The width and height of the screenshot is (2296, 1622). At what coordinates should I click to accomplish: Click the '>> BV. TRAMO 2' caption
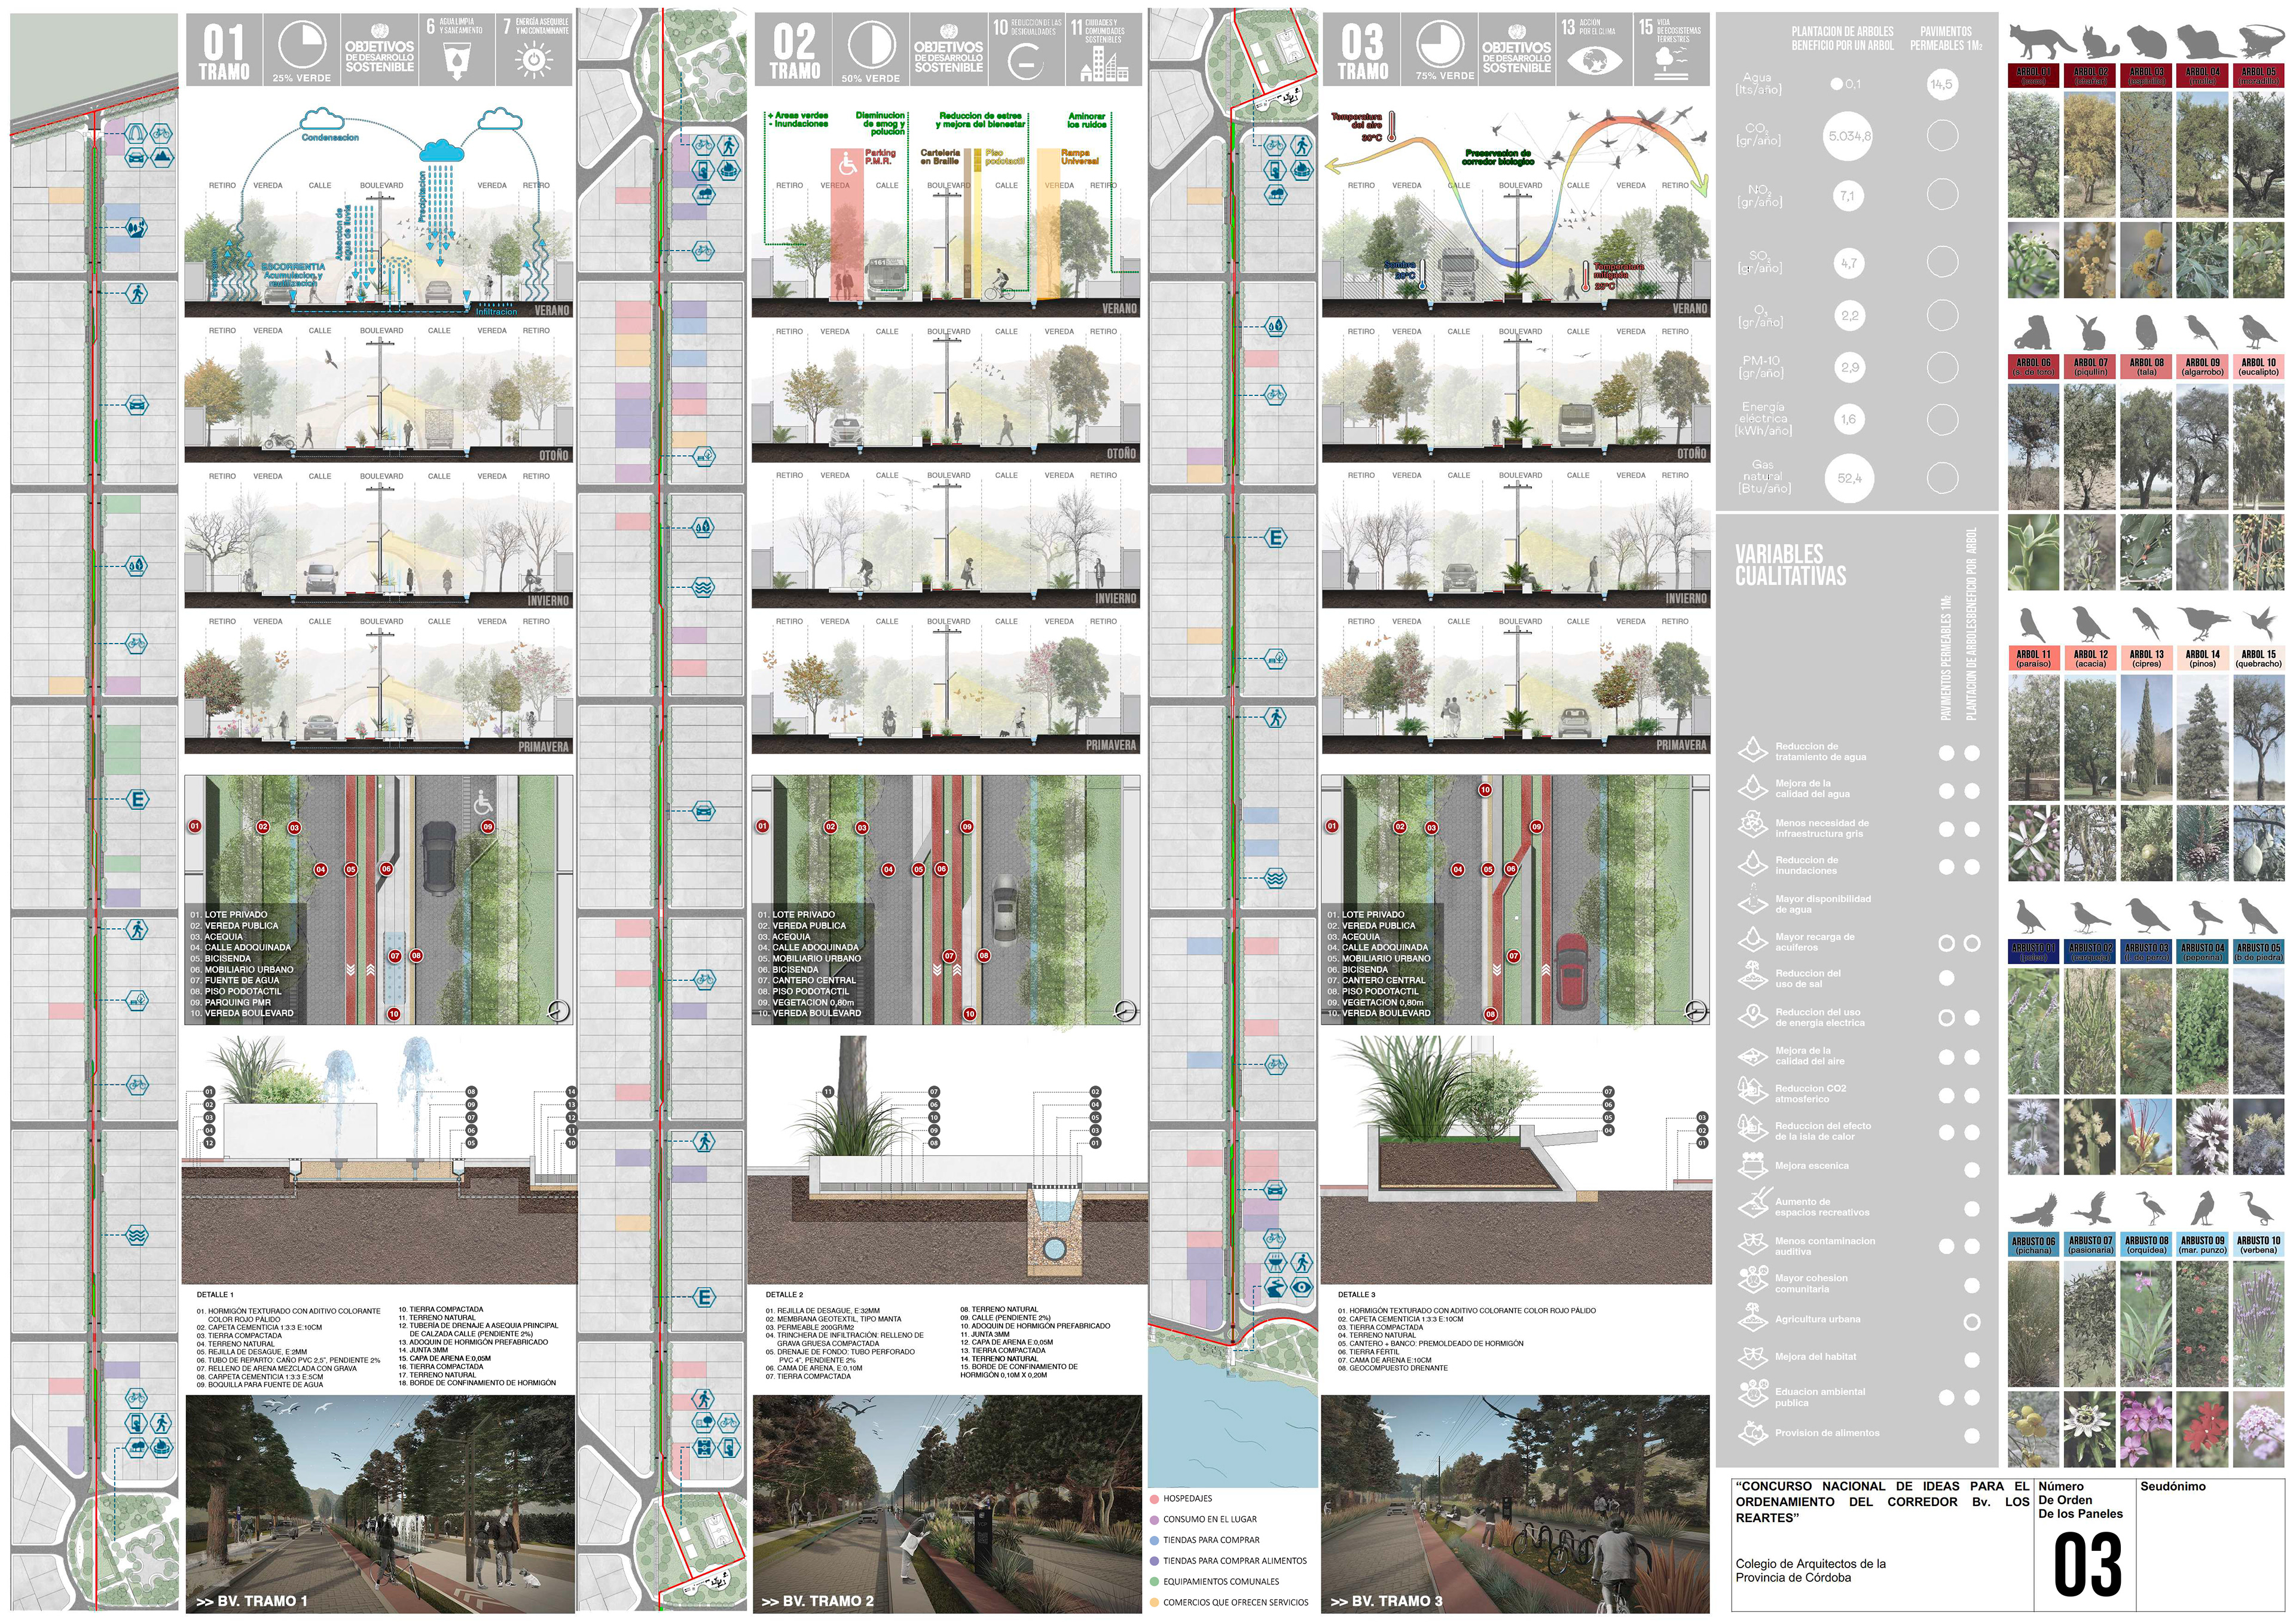tap(817, 1601)
